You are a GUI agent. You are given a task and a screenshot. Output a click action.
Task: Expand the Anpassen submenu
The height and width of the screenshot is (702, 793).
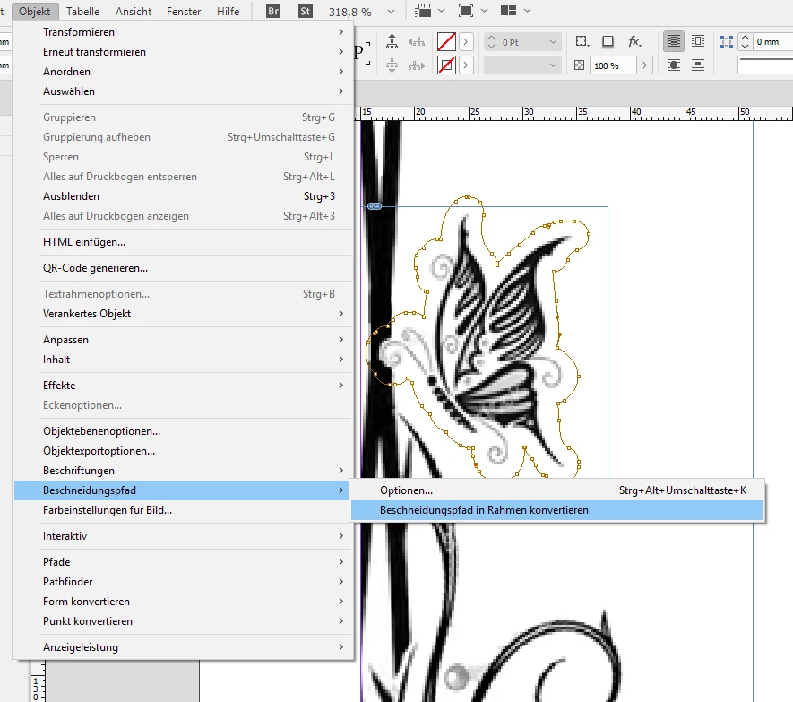(183, 339)
